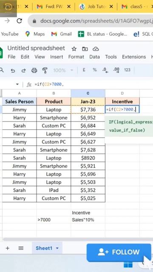
Task: Click the blue FOLLOW button
Action: [119, 252]
